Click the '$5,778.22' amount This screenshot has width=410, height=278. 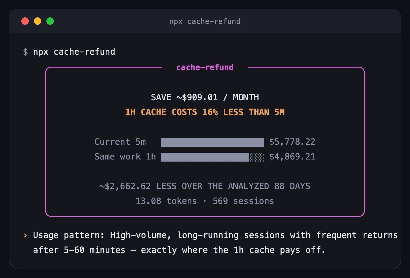click(292, 142)
